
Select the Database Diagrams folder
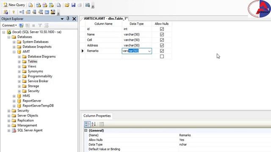[41, 57]
